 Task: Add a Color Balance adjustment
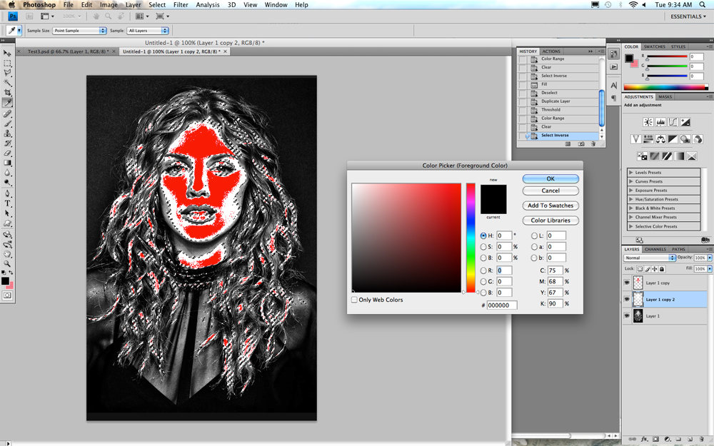click(x=660, y=139)
